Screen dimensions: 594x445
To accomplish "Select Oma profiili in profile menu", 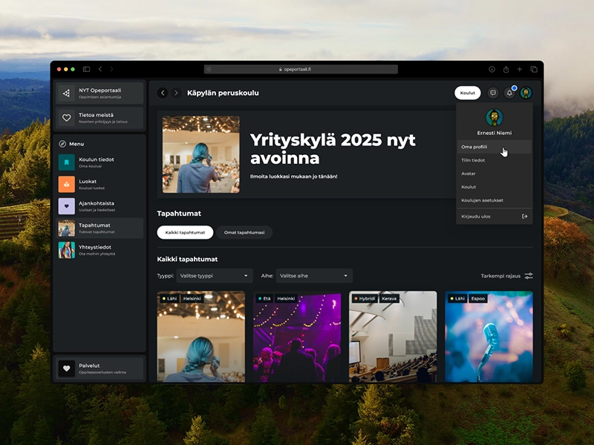I will [x=474, y=147].
